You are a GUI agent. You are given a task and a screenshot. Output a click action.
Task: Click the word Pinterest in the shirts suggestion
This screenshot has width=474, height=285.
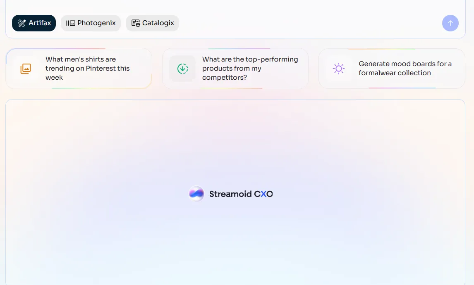tap(101, 69)
